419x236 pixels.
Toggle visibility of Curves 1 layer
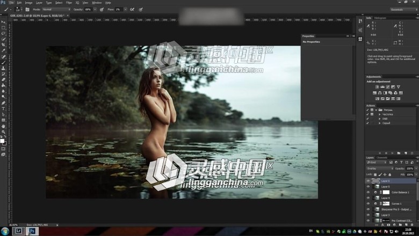click(368, 203)
